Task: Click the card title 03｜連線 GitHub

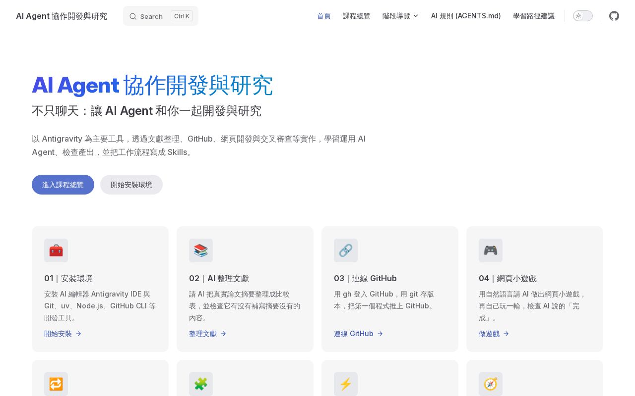Action: click(365, 278)
